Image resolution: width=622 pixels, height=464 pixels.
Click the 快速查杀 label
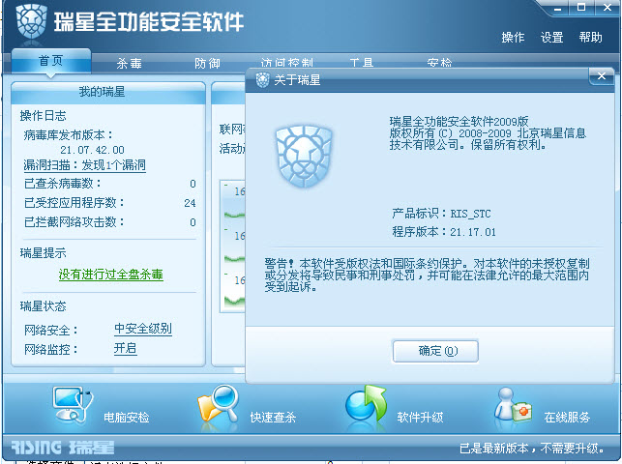273,418
